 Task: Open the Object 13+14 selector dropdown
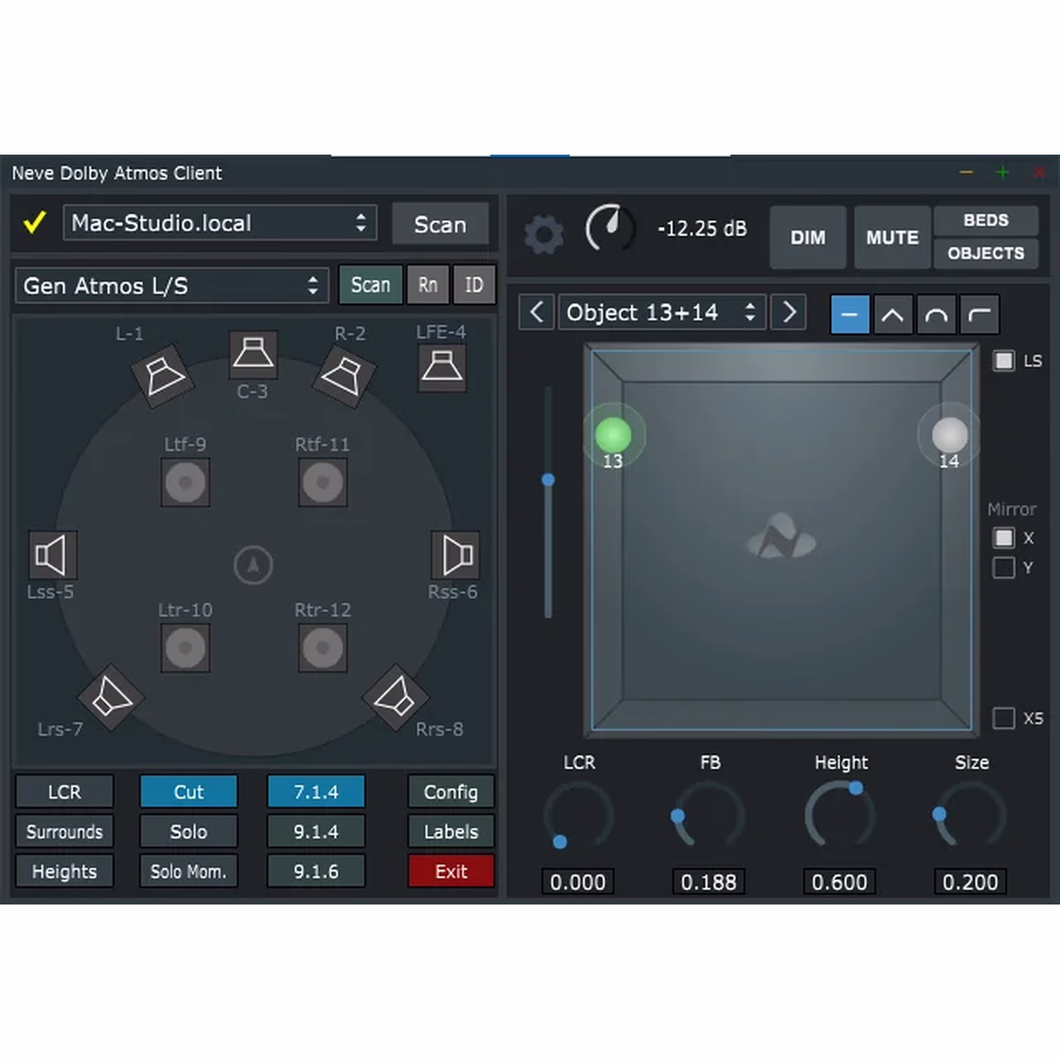tap(661, 312)
